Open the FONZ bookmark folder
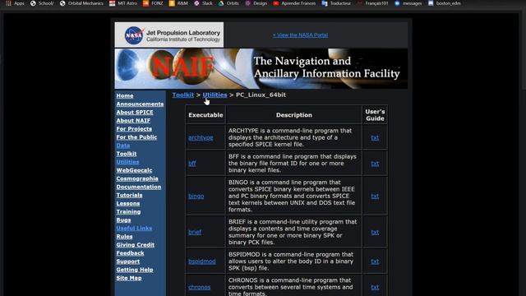Screen dimensions: 526x296 point(153,3)
